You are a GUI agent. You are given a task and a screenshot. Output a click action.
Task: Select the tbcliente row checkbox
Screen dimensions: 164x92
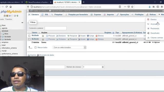point(29,39)
